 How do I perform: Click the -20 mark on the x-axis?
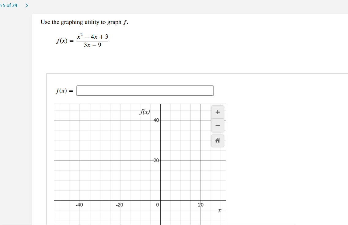click(120, 205)
